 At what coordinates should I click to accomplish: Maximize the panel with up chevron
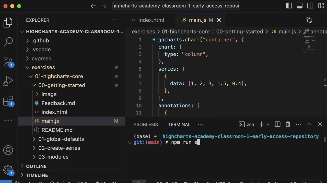pyautogui.click(x=309, y=125)
